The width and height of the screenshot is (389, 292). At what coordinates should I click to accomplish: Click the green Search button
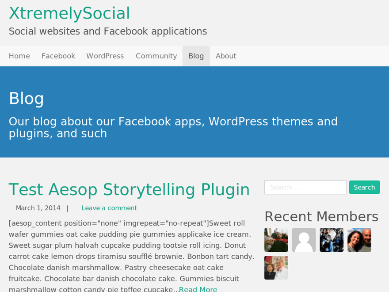364,187
